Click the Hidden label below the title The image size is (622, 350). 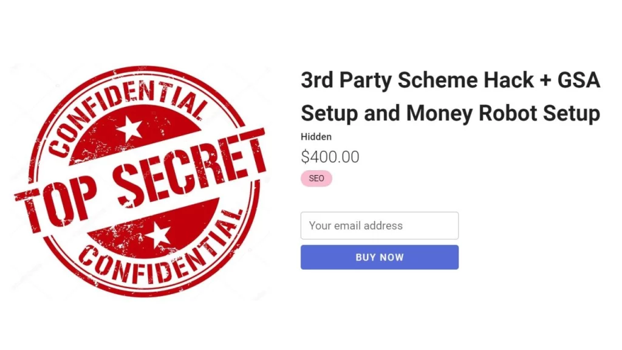click(x=316, y=137)
